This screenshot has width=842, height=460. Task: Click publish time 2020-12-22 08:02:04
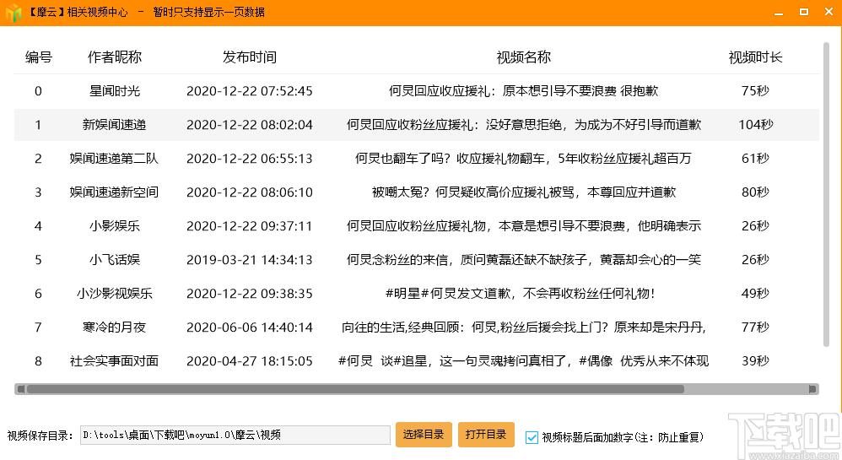click(250, 125)
